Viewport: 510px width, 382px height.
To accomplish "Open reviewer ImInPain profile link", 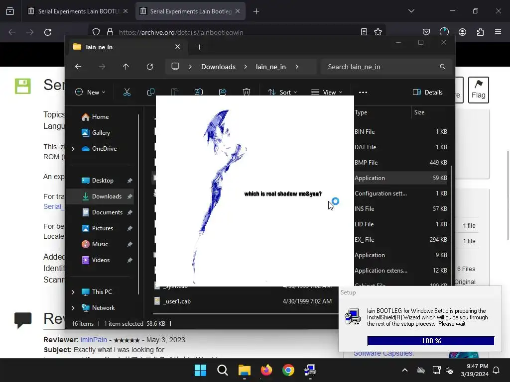I will 94,340.
